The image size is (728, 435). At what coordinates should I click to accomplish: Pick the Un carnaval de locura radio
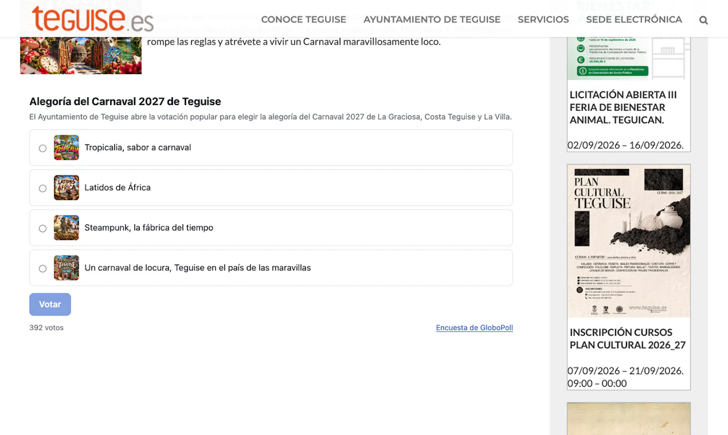click(43, 268)
